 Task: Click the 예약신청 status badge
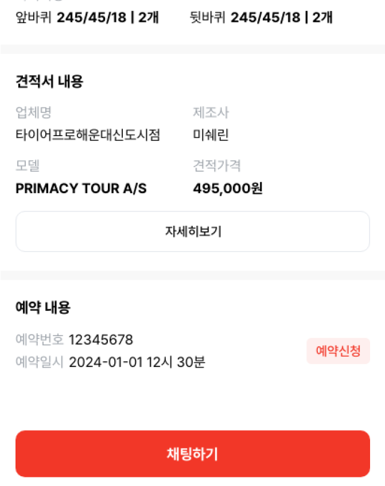338,351
